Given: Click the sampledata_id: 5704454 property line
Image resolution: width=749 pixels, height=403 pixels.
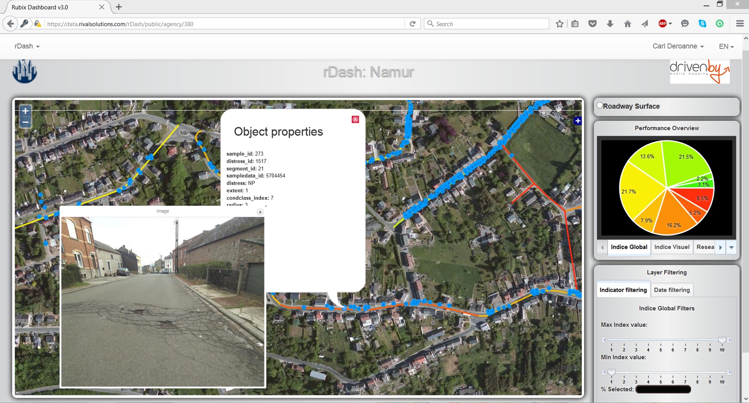Looking at the screenshot, I should 256,176.
